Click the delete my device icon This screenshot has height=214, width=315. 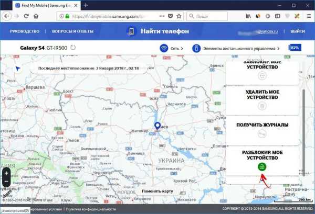click(262, 106)
